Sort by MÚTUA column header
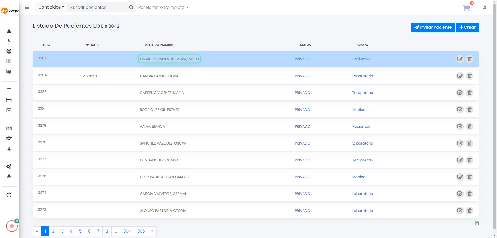The image size is (497, 238). click(305, 45)
